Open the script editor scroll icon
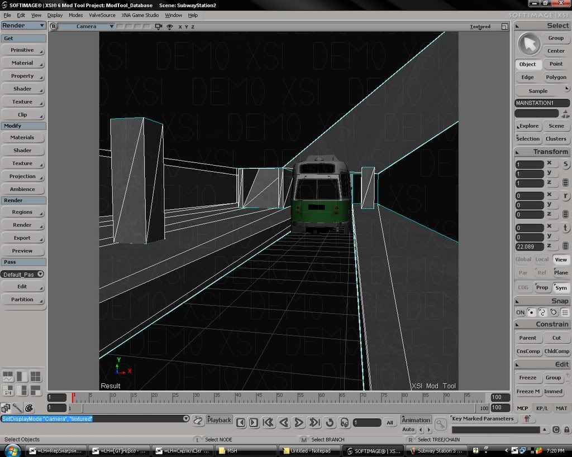572x457 pixels. (198, 421)
